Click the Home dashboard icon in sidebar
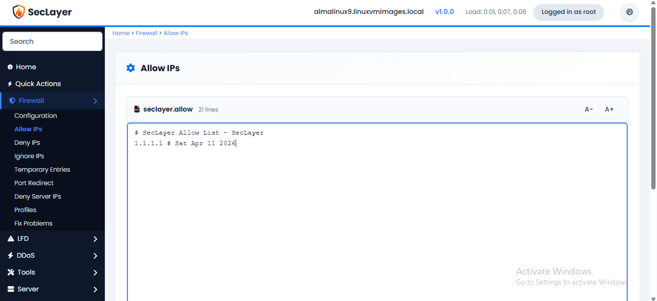Screen dimensions: 657x301 point(10,67)
